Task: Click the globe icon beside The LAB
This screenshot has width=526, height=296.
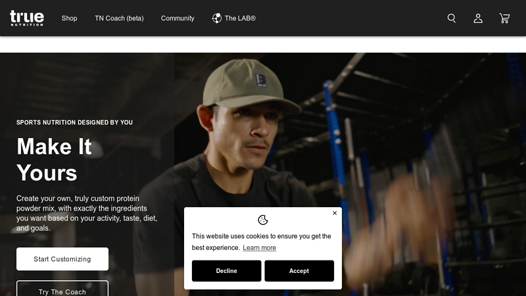Action: [216, 18]
